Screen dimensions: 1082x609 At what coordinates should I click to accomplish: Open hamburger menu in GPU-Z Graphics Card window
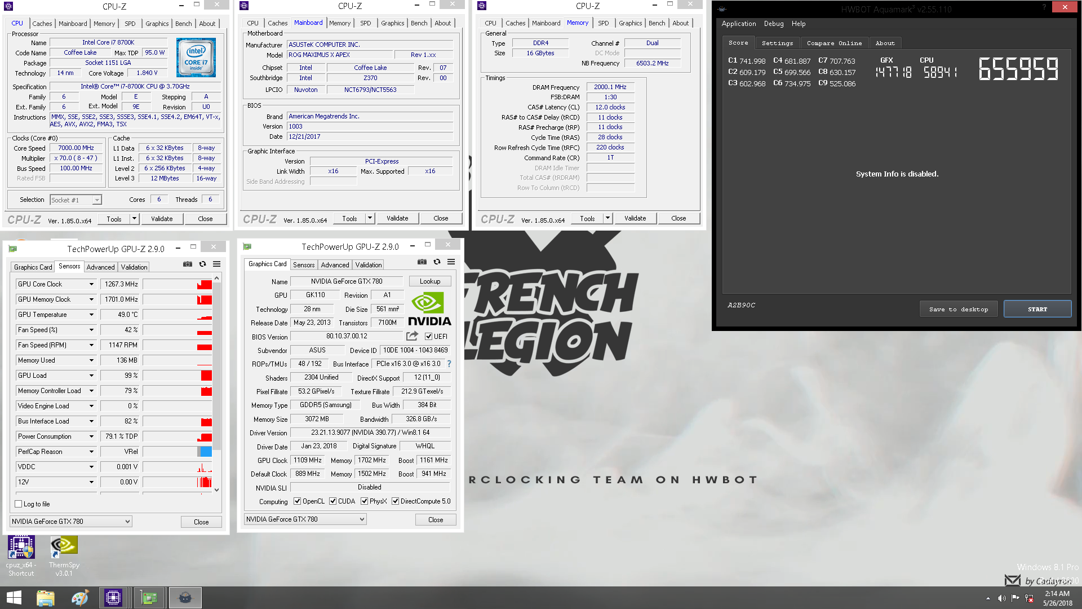coord(451,262)
